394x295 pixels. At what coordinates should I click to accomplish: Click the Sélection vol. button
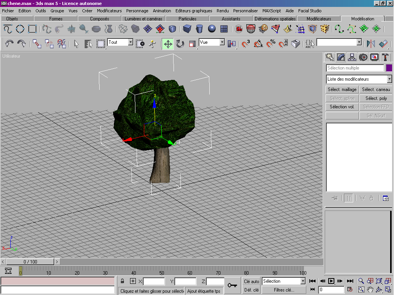tap(342, 107)
